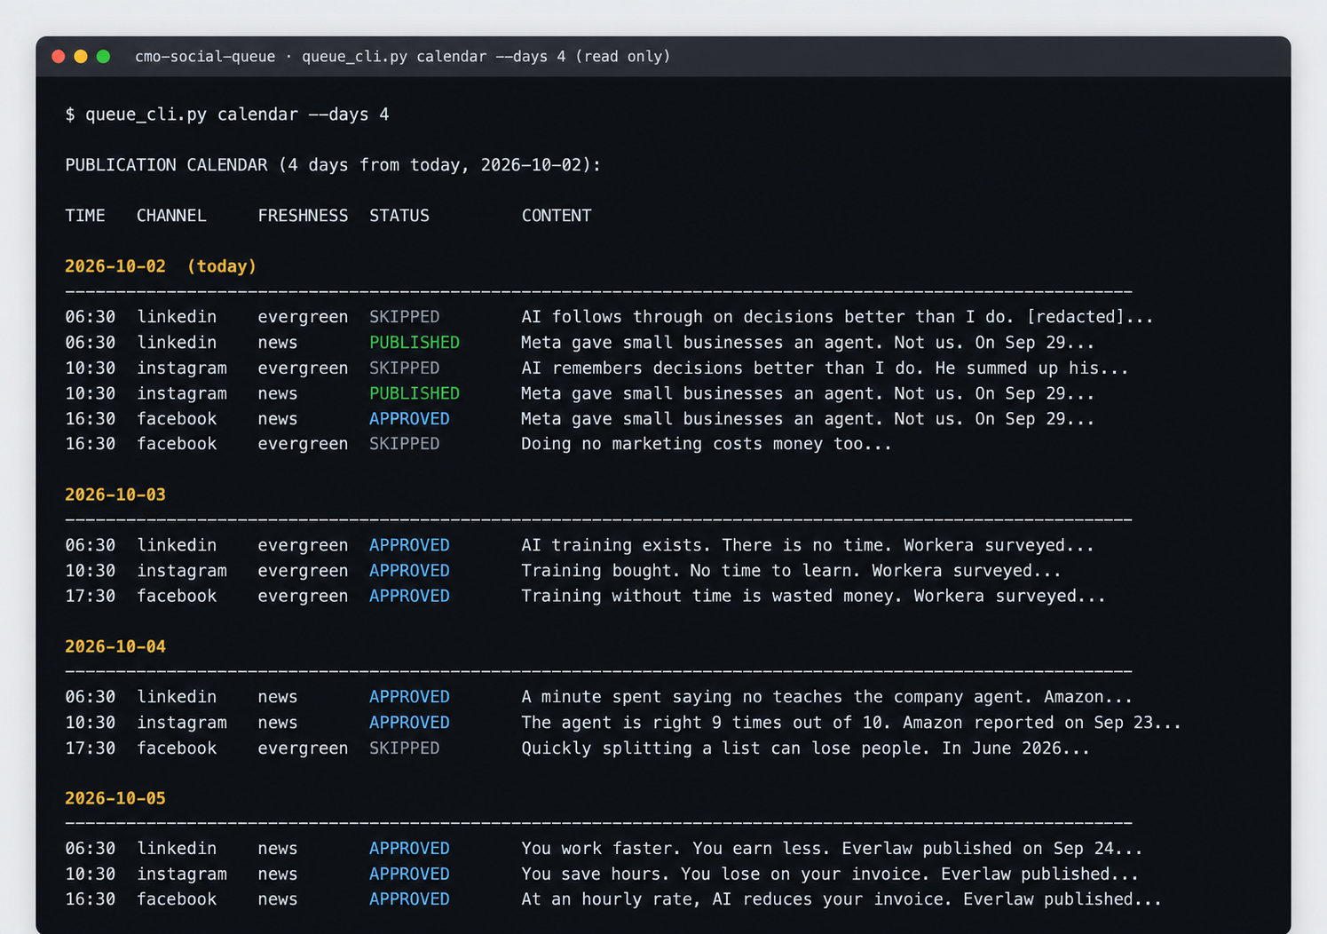Minimize the terminal with the yellow button
This screenshot has height=934, width=1327.
81,57
